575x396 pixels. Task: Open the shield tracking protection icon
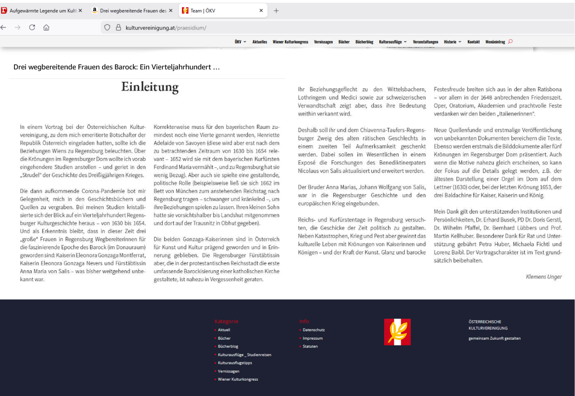tap(107, 28)
